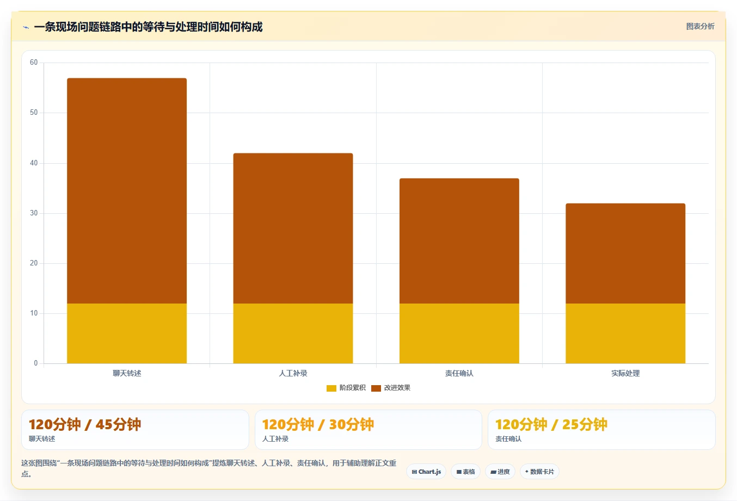Toggle 改进效果 series via brown legend swatch
The image size is (737, 501).
coord(376,388)
